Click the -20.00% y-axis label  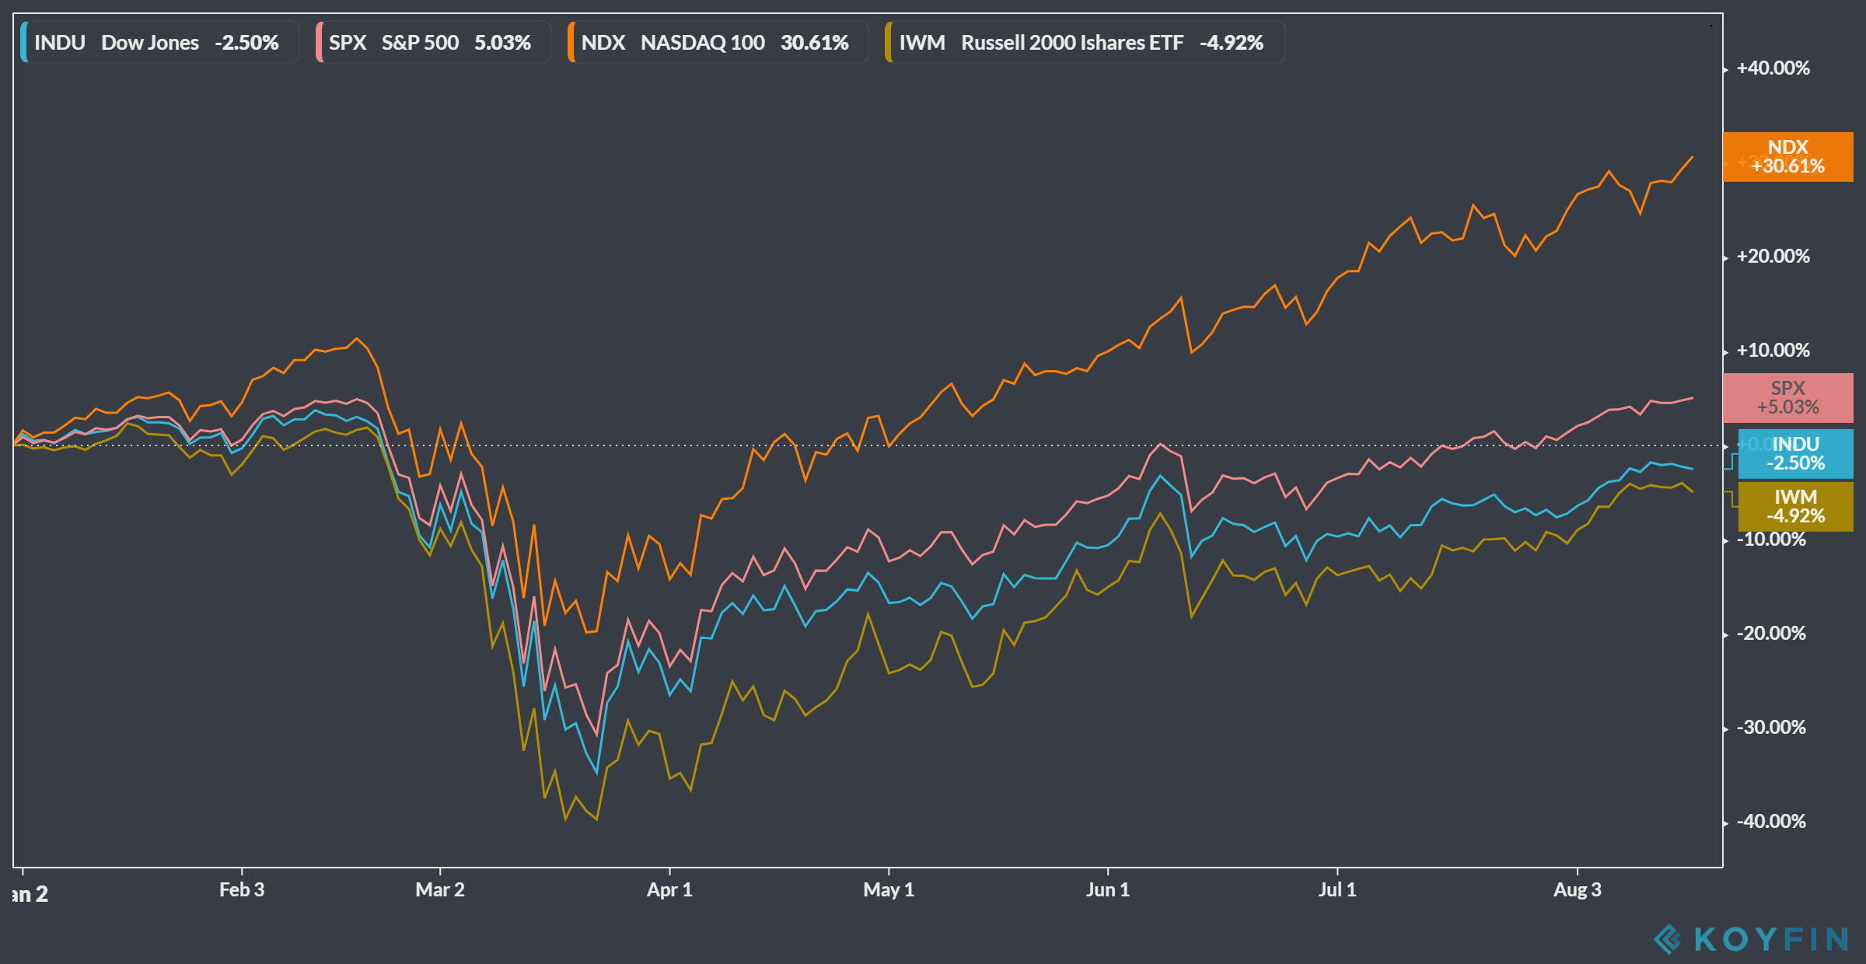(1771, 634)
